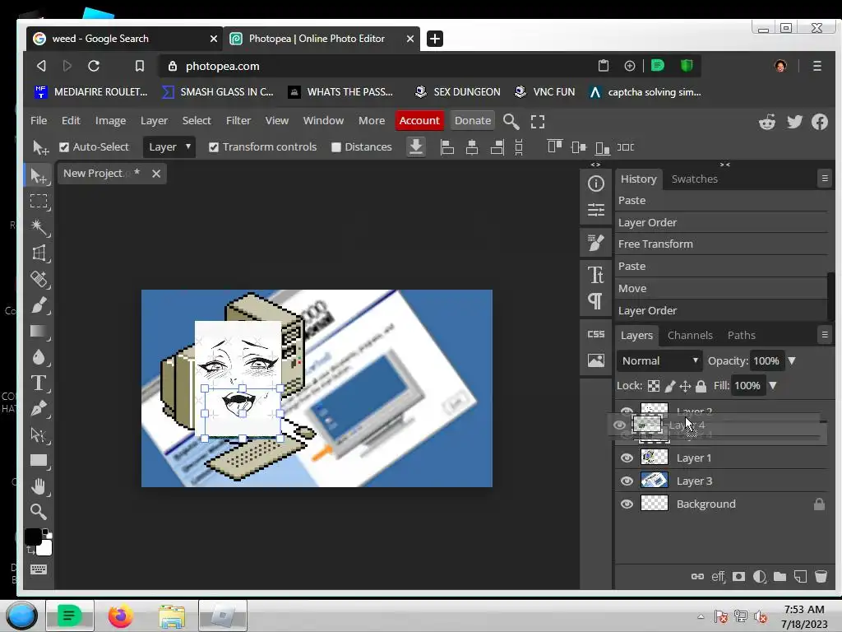This screenshot has height=632, width=842.
Task: Click the Donate button
Action: pyautogui.click(x=473, y=121)
